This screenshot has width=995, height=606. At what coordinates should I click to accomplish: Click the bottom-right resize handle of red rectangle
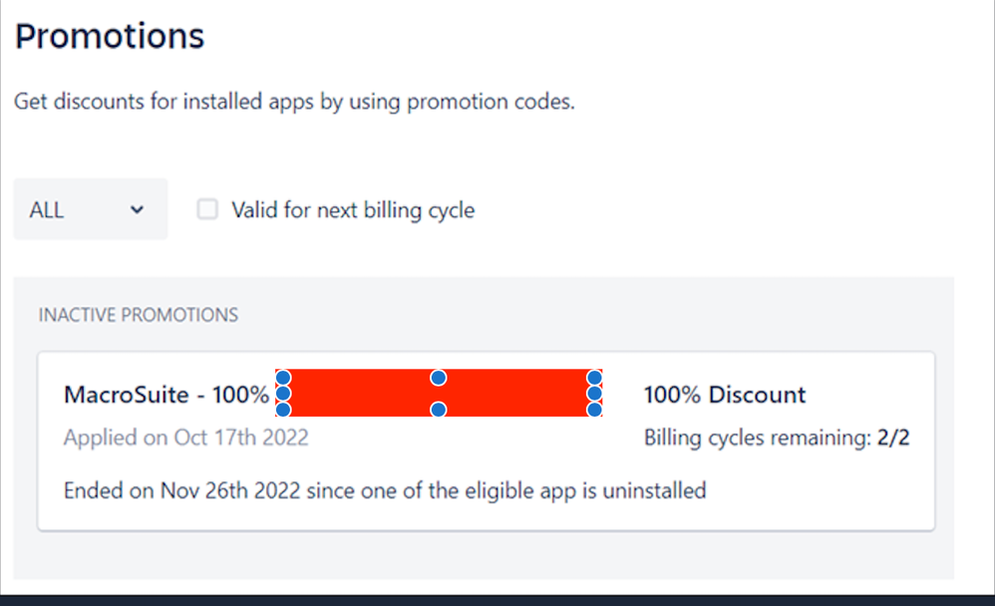click(x=594, y=409)
